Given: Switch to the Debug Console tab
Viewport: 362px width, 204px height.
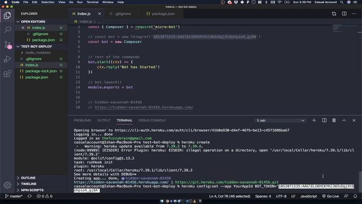Looking at the screenshot, I should click(x=152, y=120).
